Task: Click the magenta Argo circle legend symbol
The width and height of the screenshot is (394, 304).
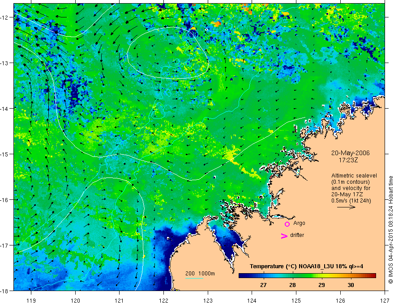Action: (287, 224)
